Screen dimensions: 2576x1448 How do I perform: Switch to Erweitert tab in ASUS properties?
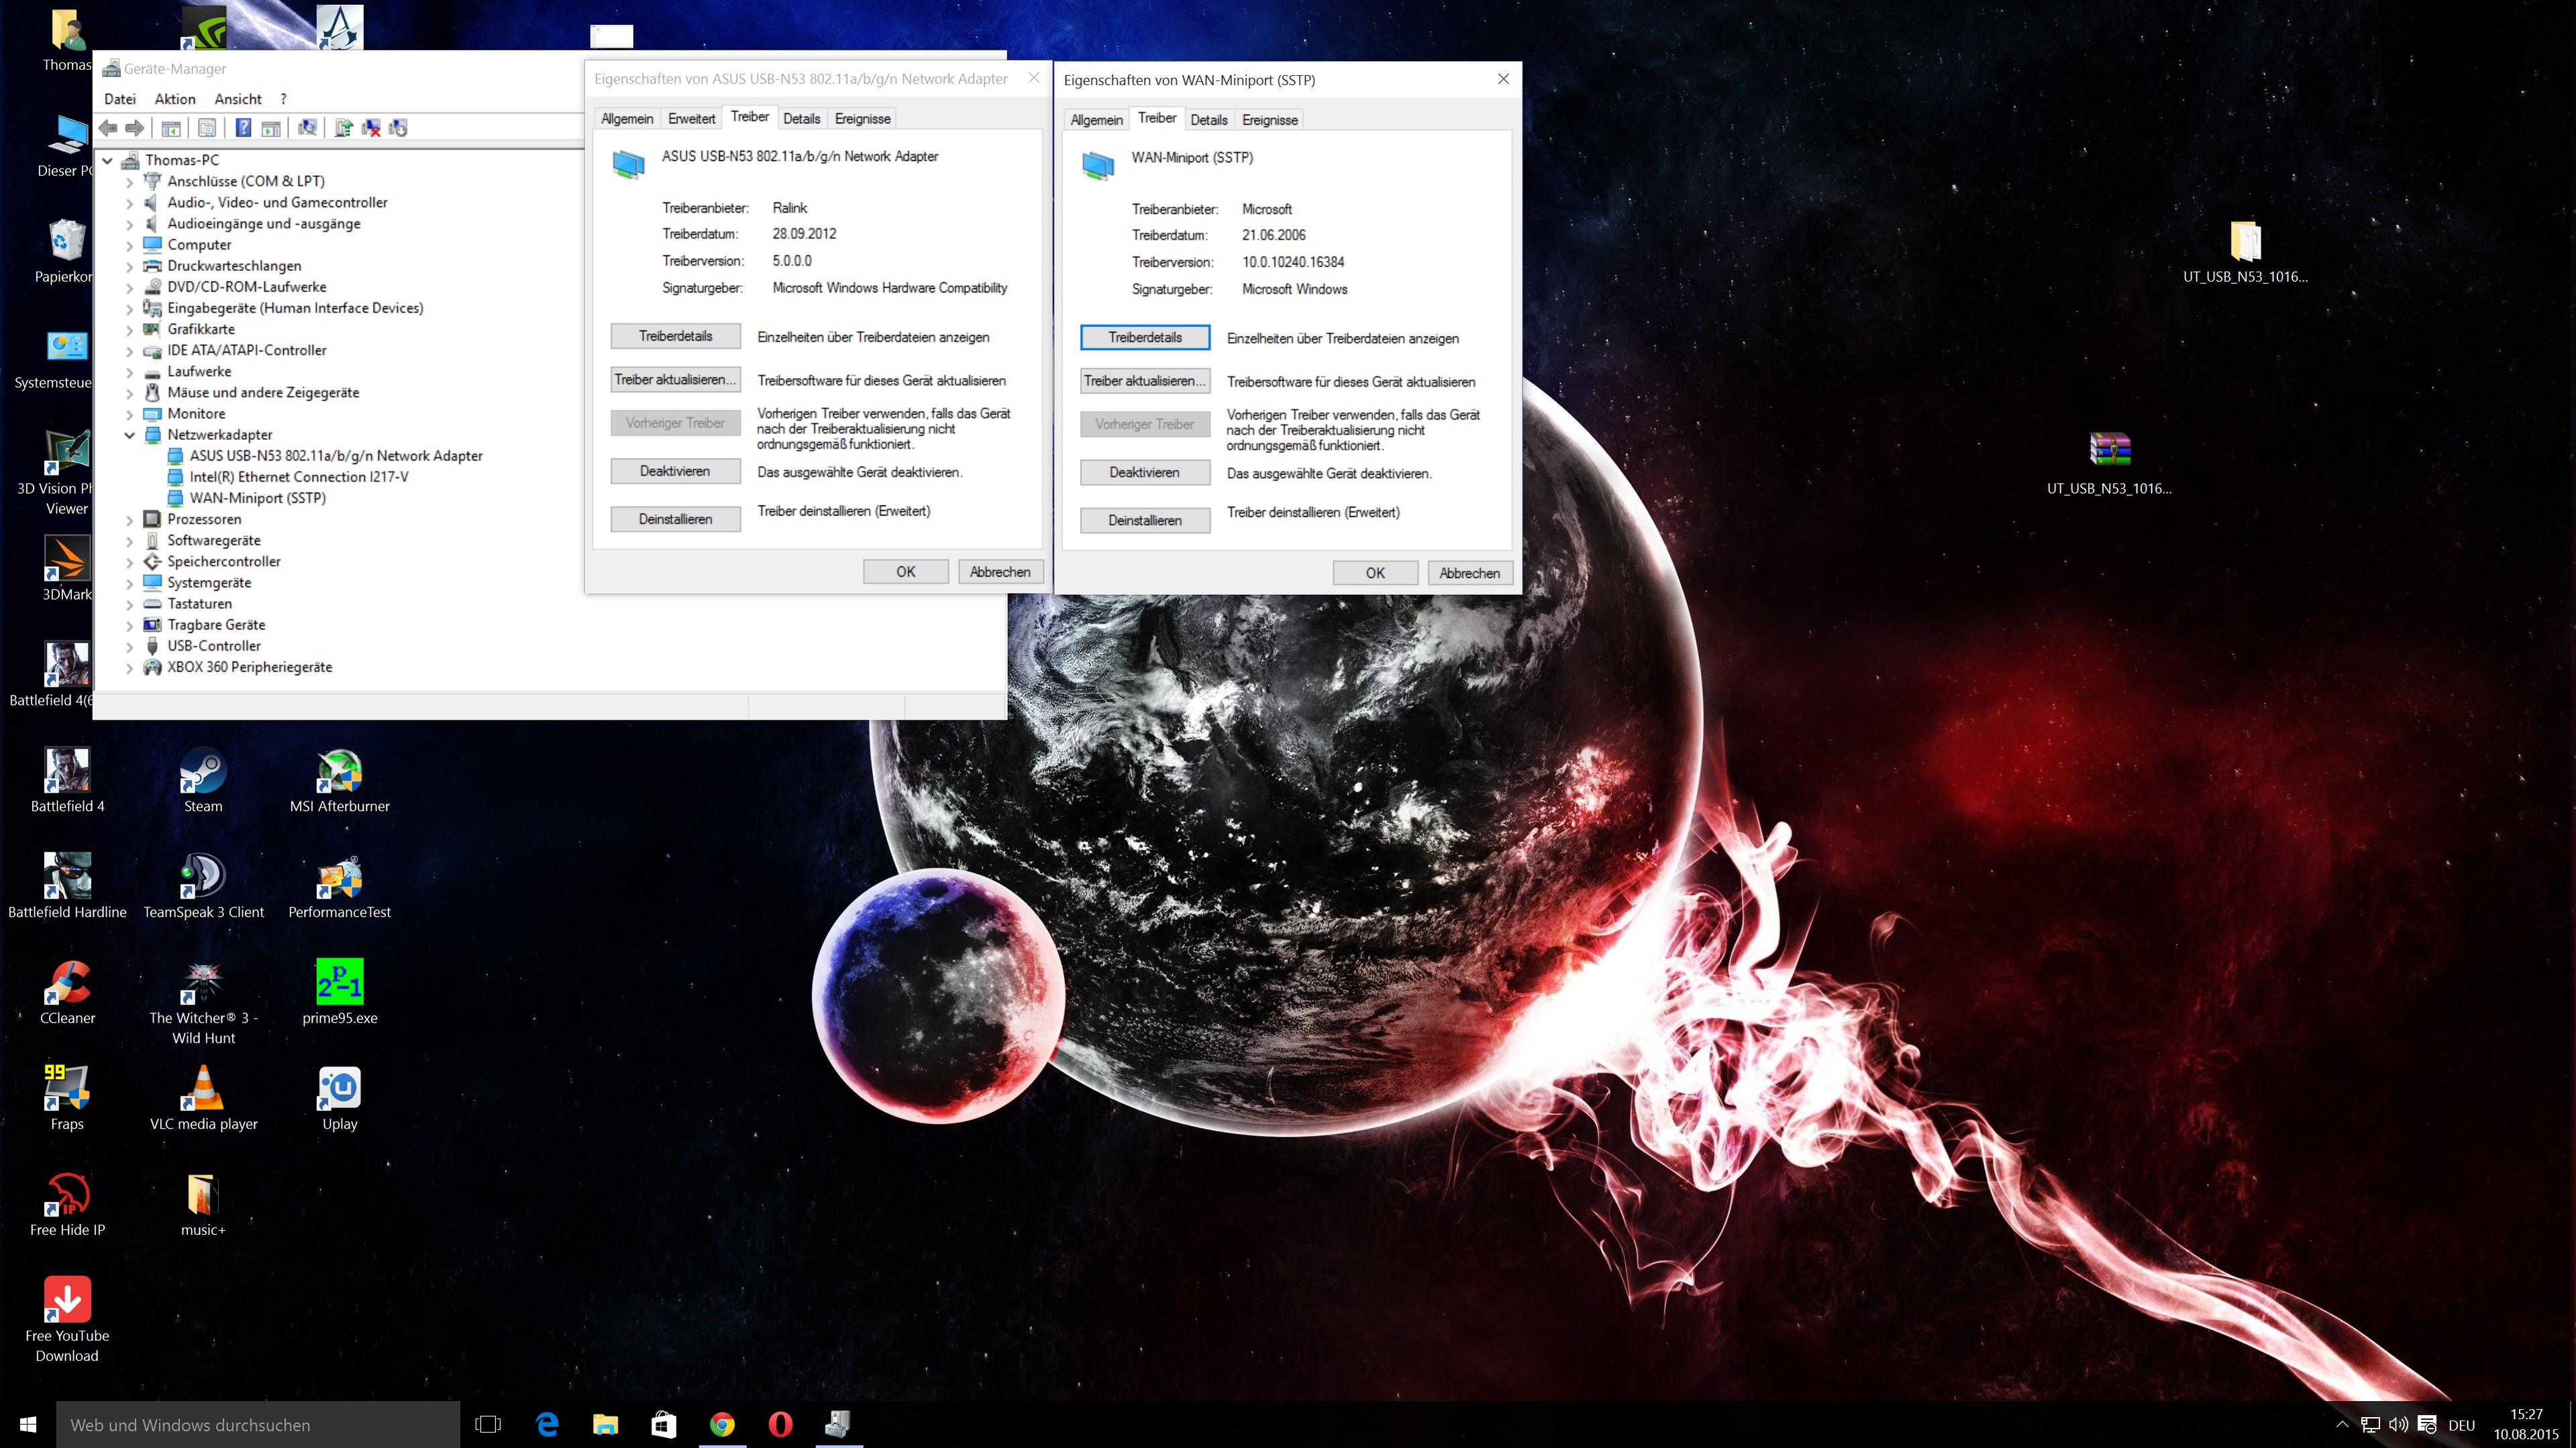click(x=691, y=119)
